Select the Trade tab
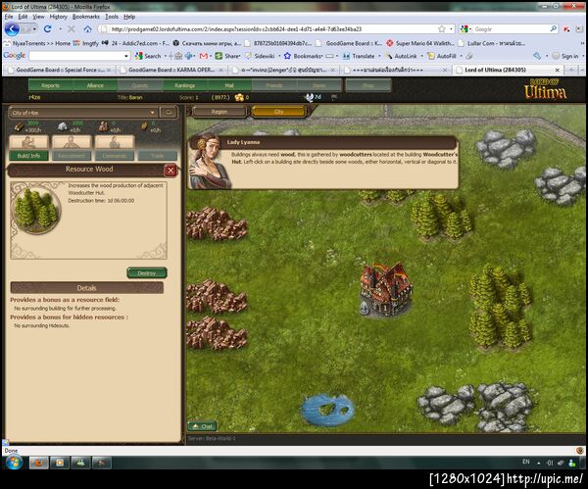This screenshot has height=489, width=588. pyautogui.click(x=157, y=156)
